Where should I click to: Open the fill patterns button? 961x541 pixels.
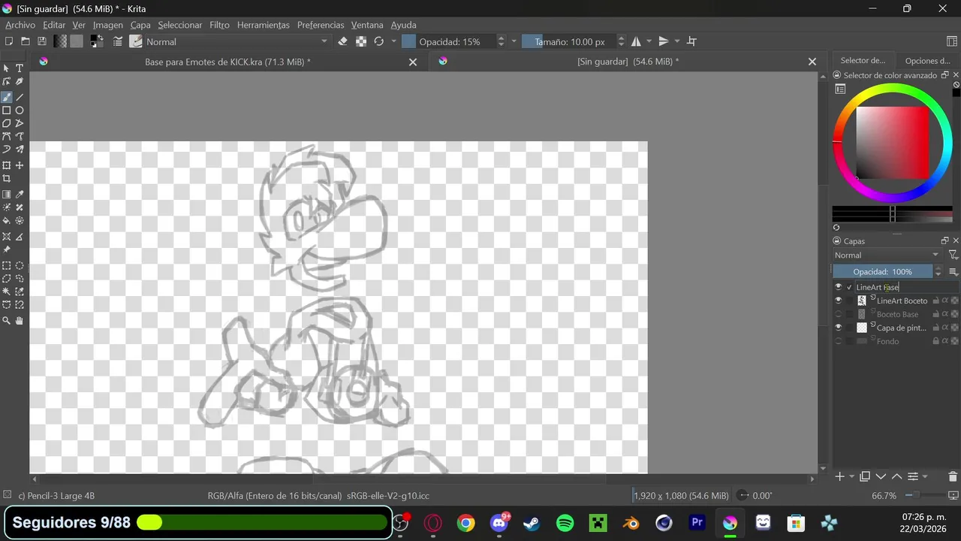coord(77,41)
